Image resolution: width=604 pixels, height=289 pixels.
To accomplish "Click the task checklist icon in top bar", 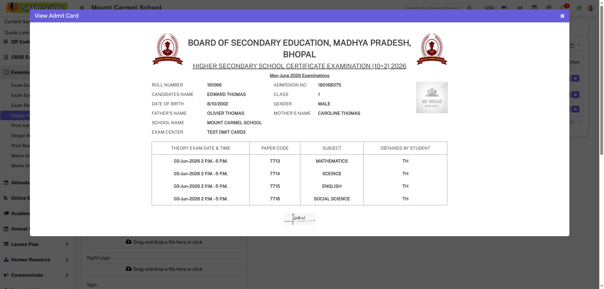I will pos(549,8).
